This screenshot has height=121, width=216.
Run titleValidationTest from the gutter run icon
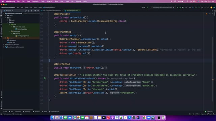pos(45,78)
